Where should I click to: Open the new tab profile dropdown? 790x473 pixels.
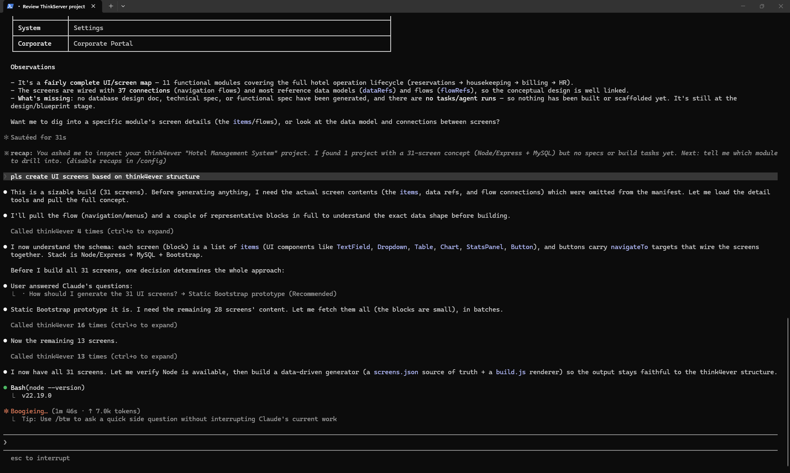(x=123, y=6)
